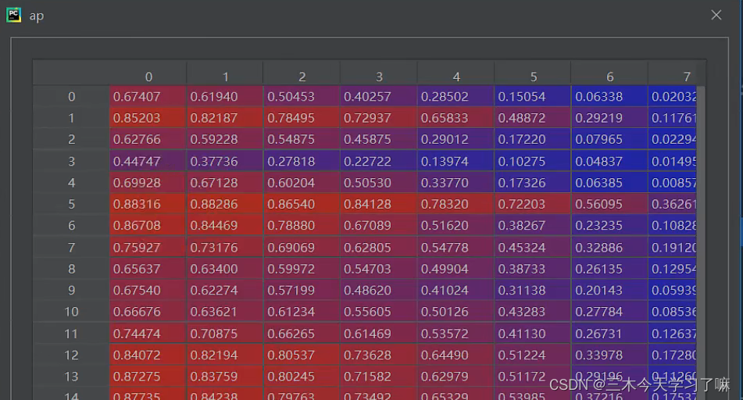
Task: Click cell with value 0.87275
Action: pos(148,377)
